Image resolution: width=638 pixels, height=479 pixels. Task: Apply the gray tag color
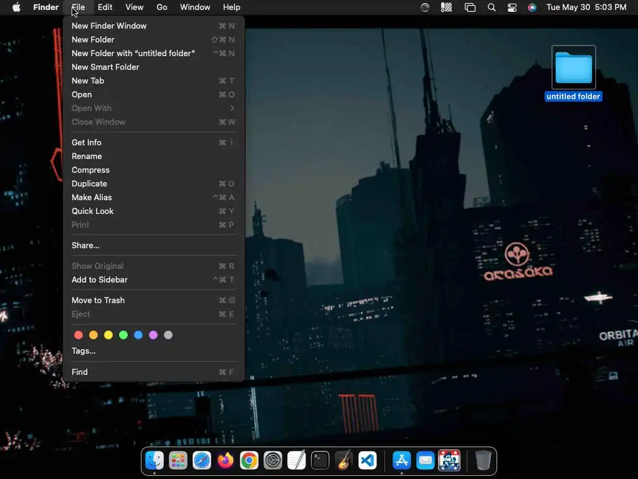click(x=168, y=335)
